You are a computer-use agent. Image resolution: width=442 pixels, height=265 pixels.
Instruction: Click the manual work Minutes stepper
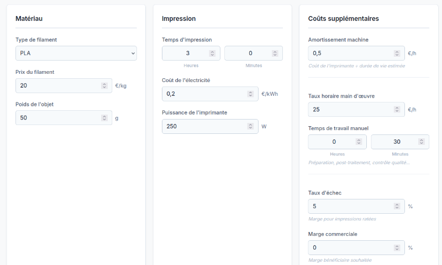click(421, 142)
